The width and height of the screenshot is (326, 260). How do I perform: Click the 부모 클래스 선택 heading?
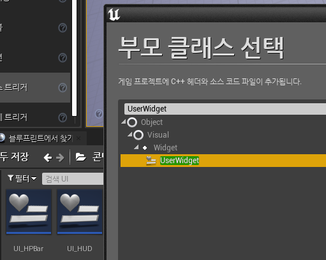click(201, 48)
